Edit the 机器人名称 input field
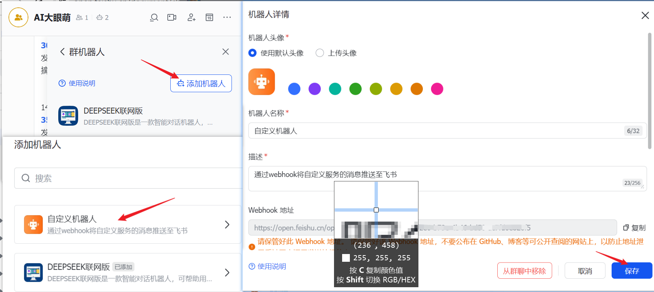The image size is (654, 292). pyautogui.click(x=448, y=131)
